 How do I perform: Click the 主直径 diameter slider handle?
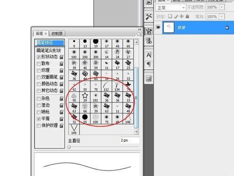click(69, 147)
